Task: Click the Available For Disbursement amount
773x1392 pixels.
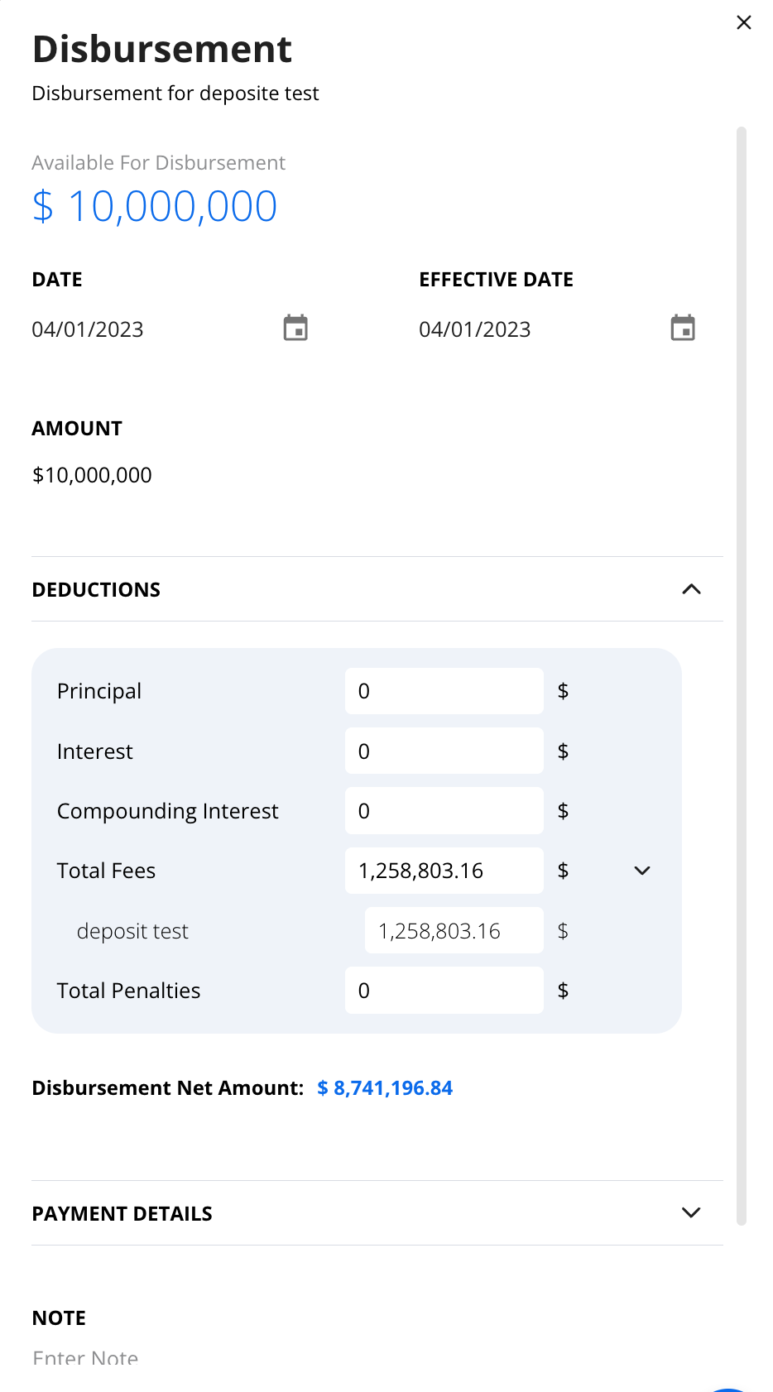Action: click(155, 206)
